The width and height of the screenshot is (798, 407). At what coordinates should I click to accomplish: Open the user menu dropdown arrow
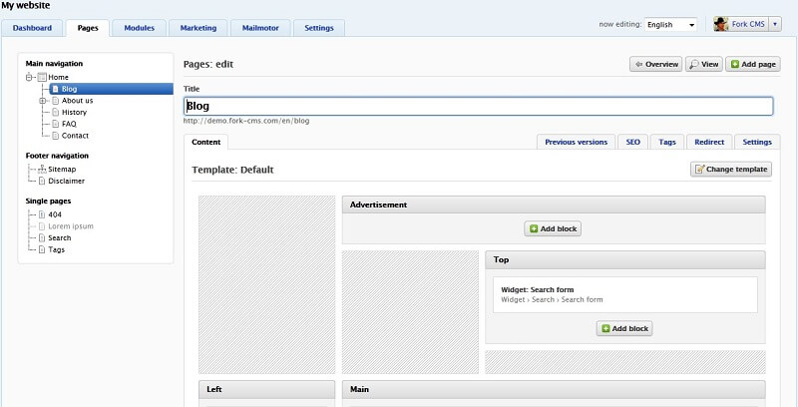pyautogui.click(x=775, y=24)
